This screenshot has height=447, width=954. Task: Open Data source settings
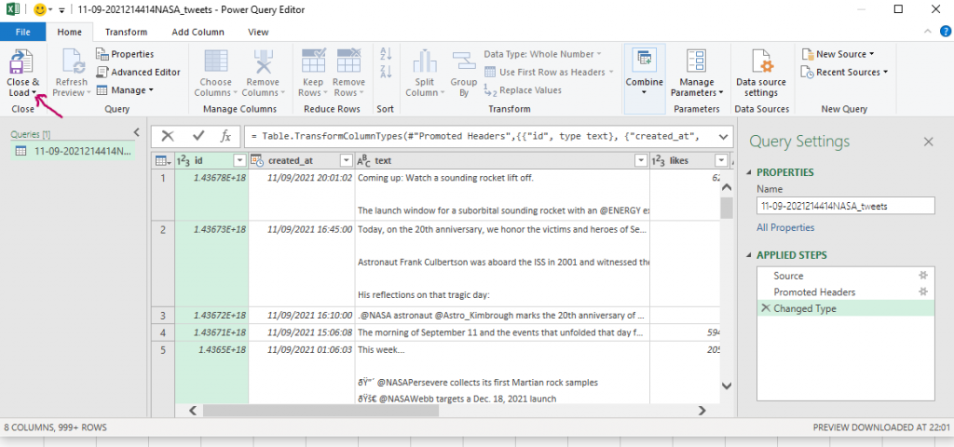(761, 73)
